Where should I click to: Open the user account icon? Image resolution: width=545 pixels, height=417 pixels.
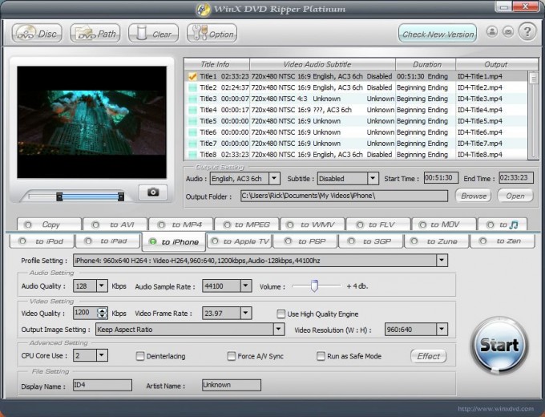tap(492, 32)
